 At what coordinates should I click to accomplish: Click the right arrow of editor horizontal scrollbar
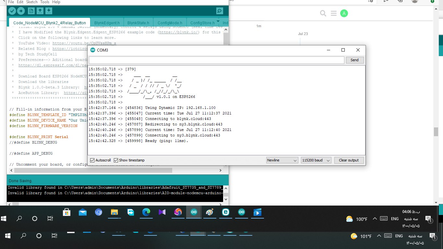click(x=221, y=170)
